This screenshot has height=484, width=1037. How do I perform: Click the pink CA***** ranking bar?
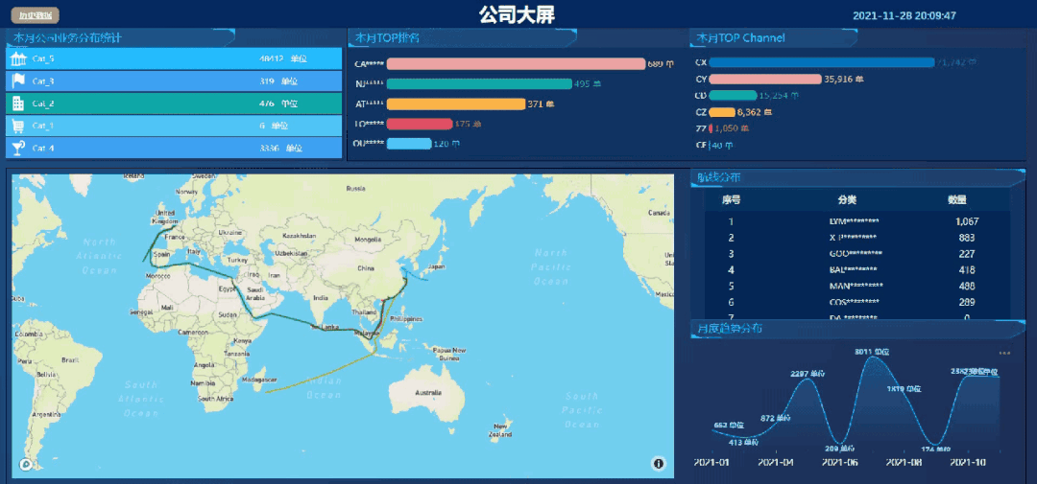coord(516,64)
